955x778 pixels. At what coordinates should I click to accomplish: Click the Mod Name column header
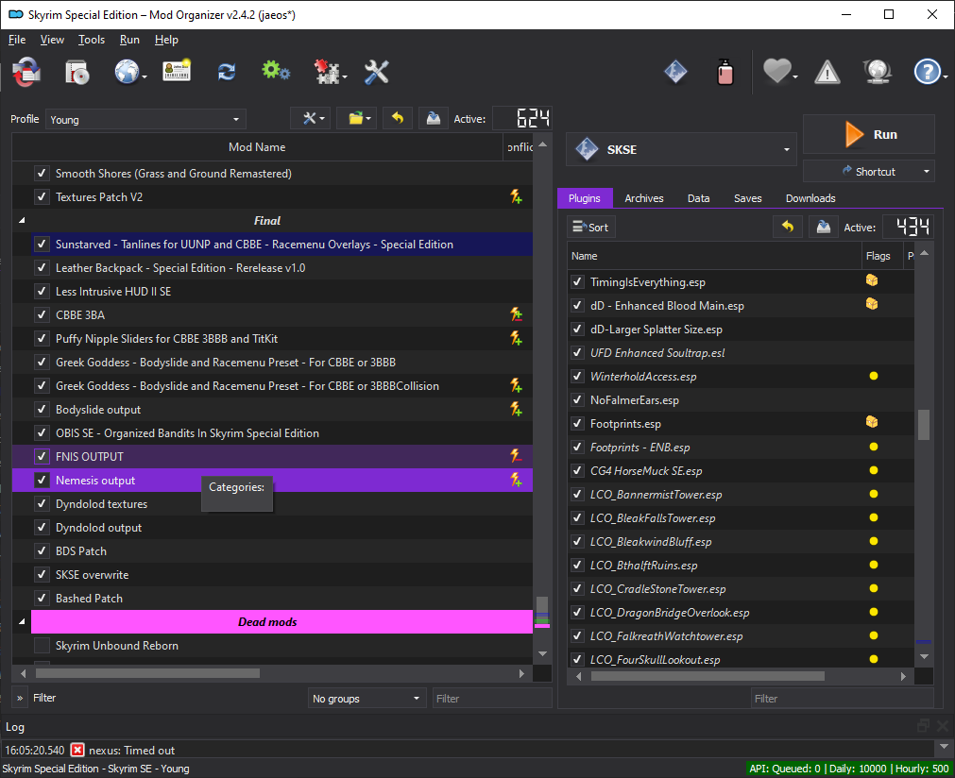pos(257,146)
